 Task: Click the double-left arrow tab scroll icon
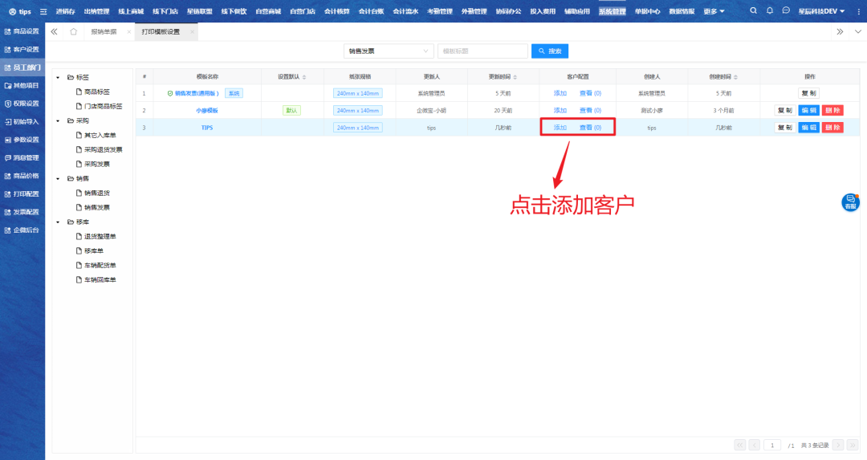coord(54,31)
